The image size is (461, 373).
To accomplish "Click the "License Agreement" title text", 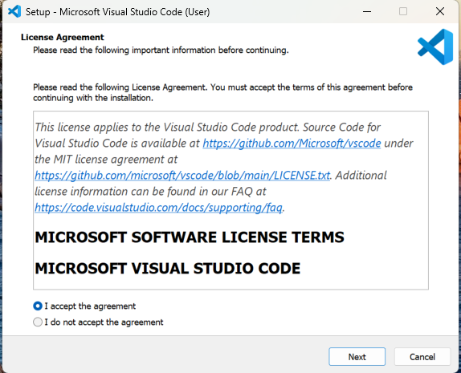I will 63,37.
